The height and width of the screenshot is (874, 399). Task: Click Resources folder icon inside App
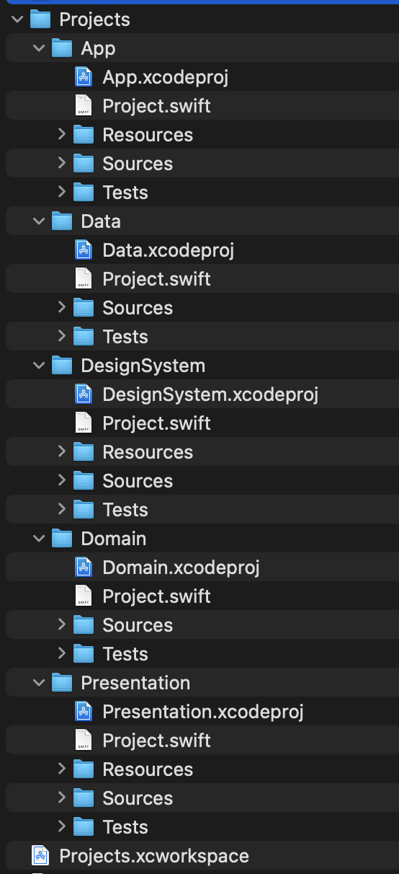84,134
